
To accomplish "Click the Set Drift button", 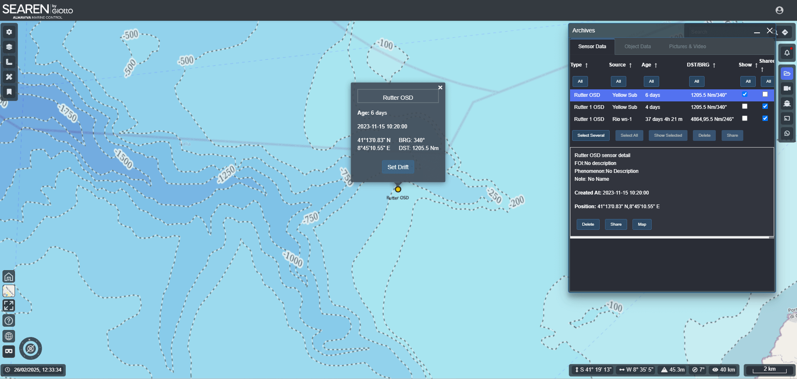I will pos(398,167).
